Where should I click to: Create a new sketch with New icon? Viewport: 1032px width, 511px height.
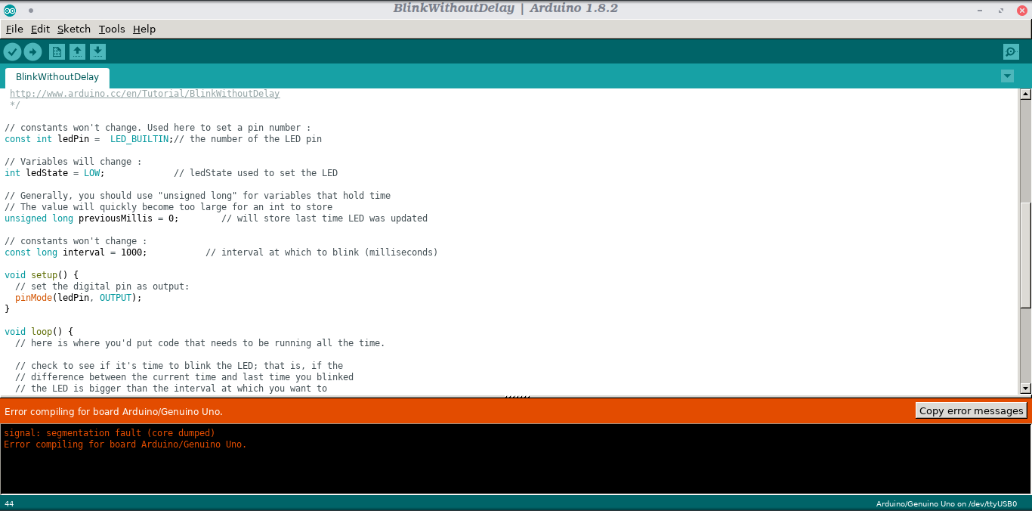click(57, 51)
